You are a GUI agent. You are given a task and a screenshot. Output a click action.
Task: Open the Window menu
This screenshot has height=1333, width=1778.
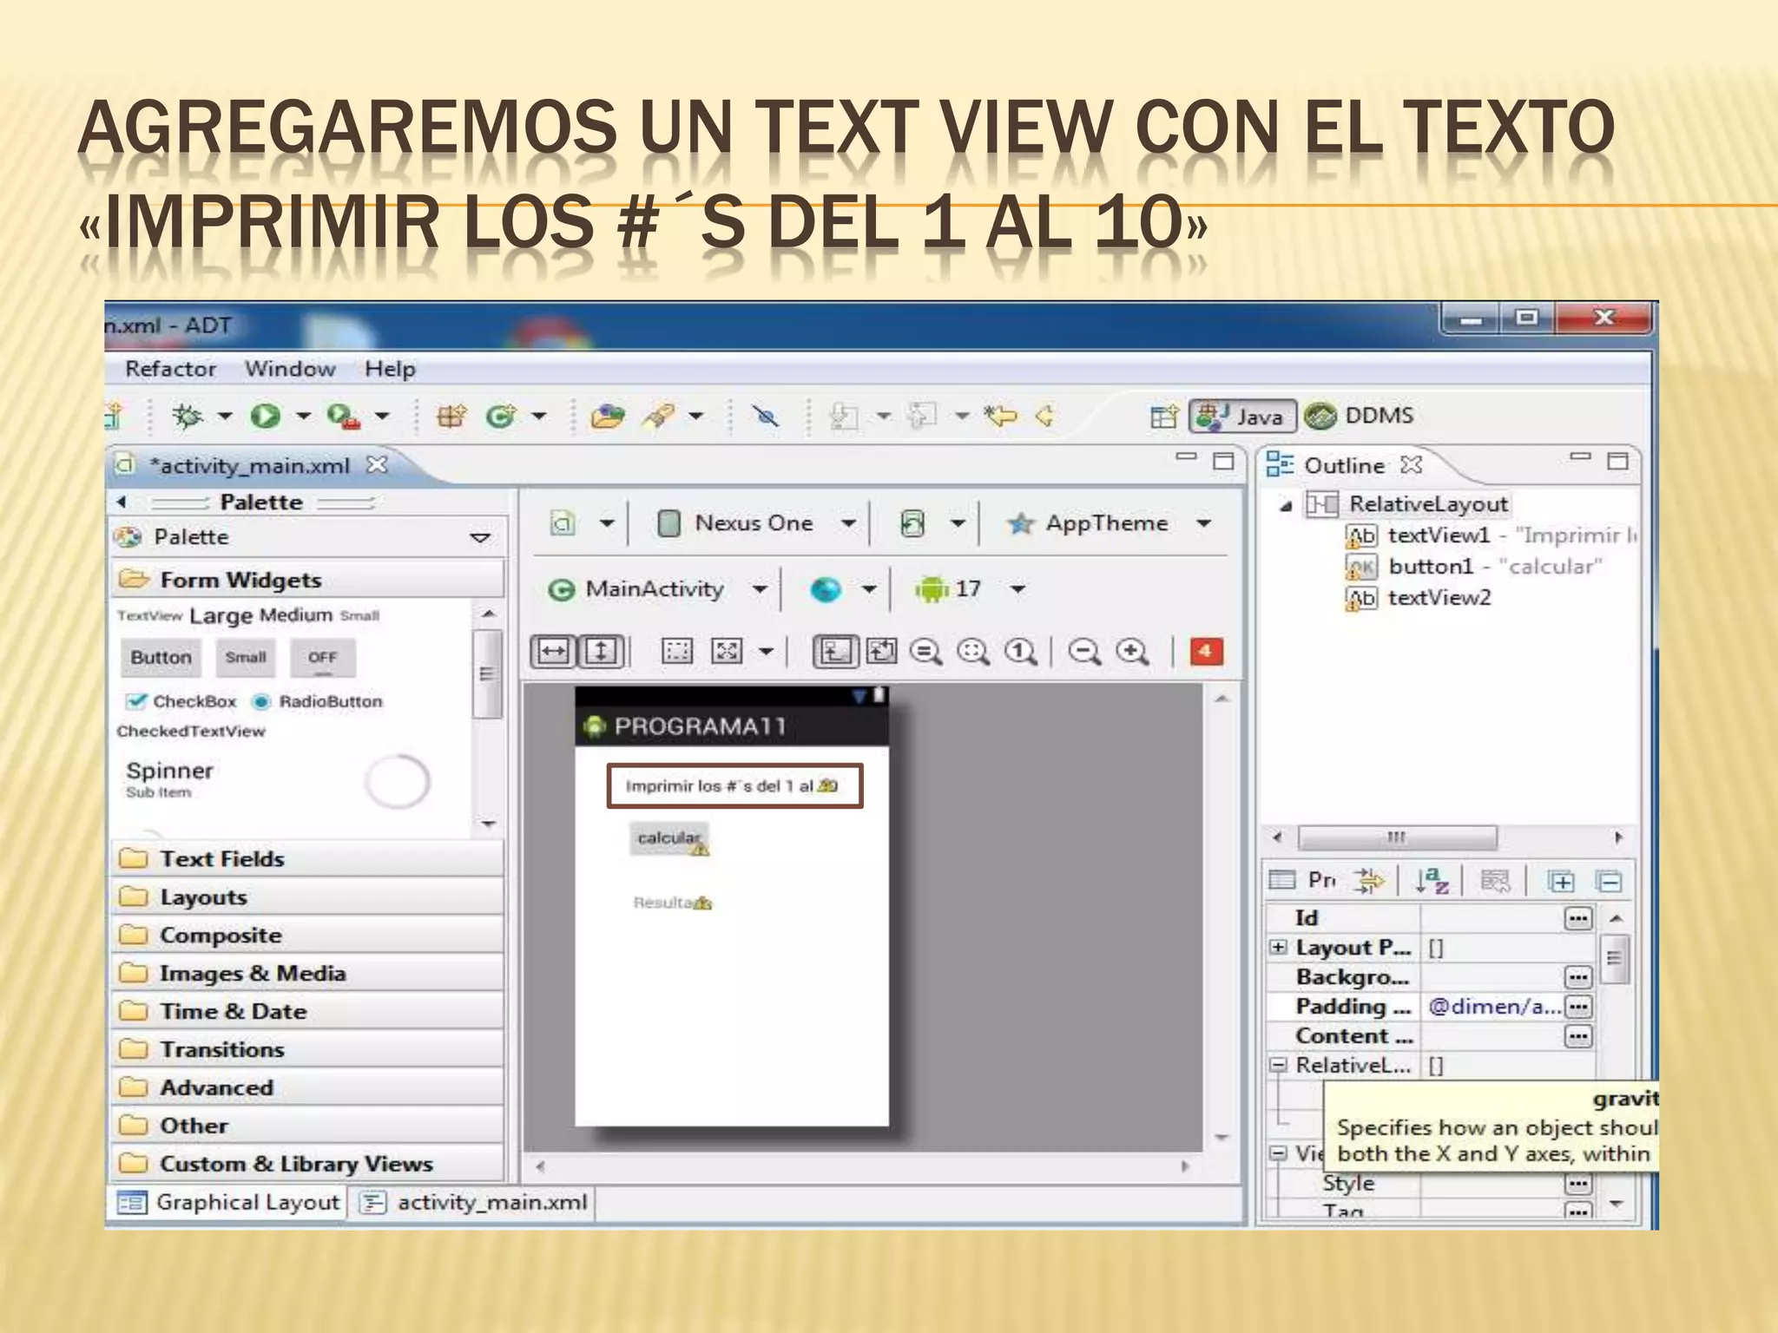point(290,369)
